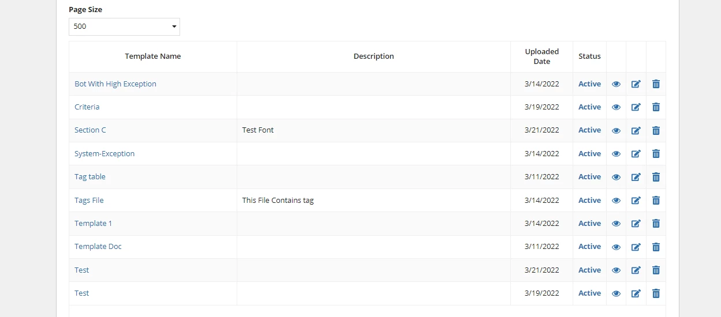Open edit icon for Tags File

click(636, 201)
